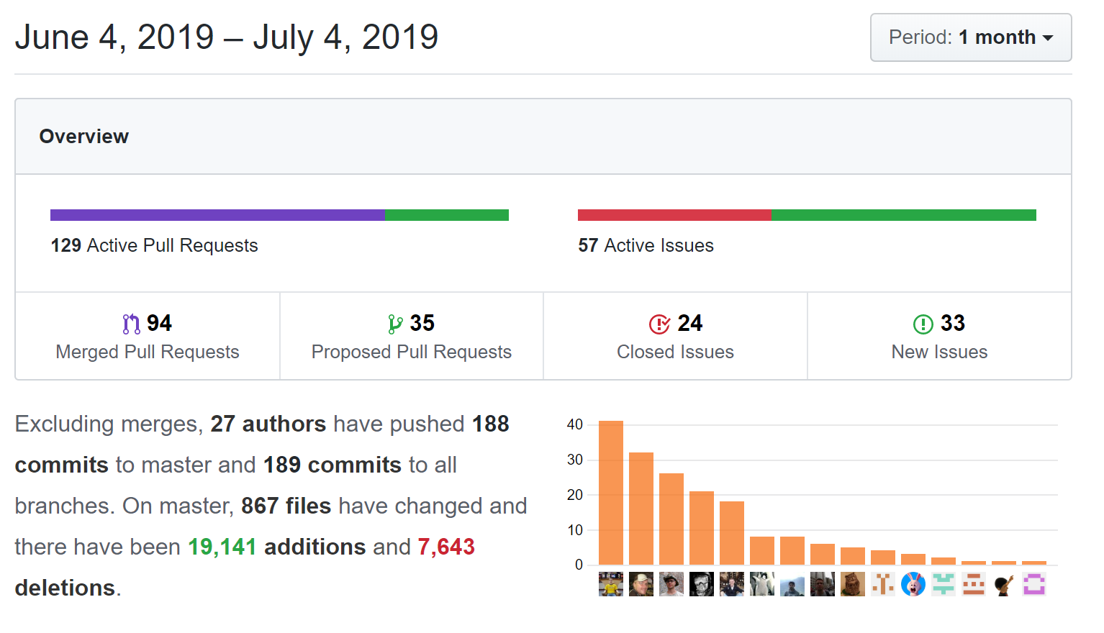
Task: Click the New Issues label
Action: 939,352
